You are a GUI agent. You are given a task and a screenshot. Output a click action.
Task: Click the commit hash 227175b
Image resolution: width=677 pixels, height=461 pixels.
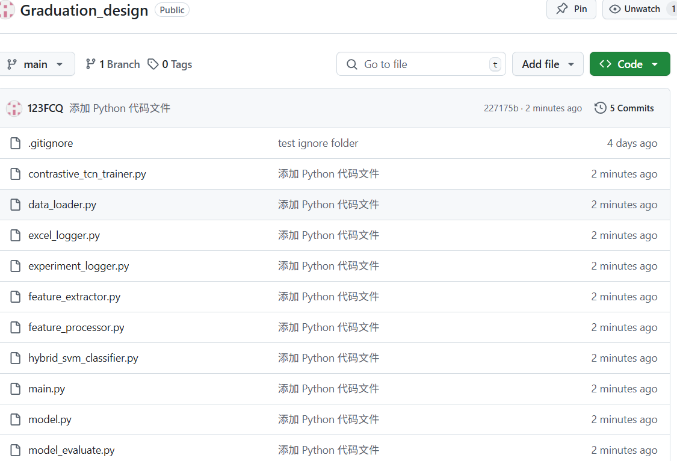pyautogui.click(x=501, y=108)
